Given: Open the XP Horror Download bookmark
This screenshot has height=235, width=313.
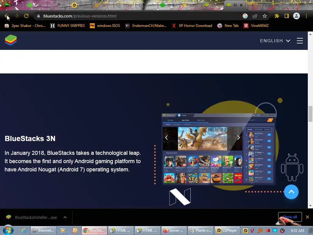Looking at the screenshot, I should (192, 26).
